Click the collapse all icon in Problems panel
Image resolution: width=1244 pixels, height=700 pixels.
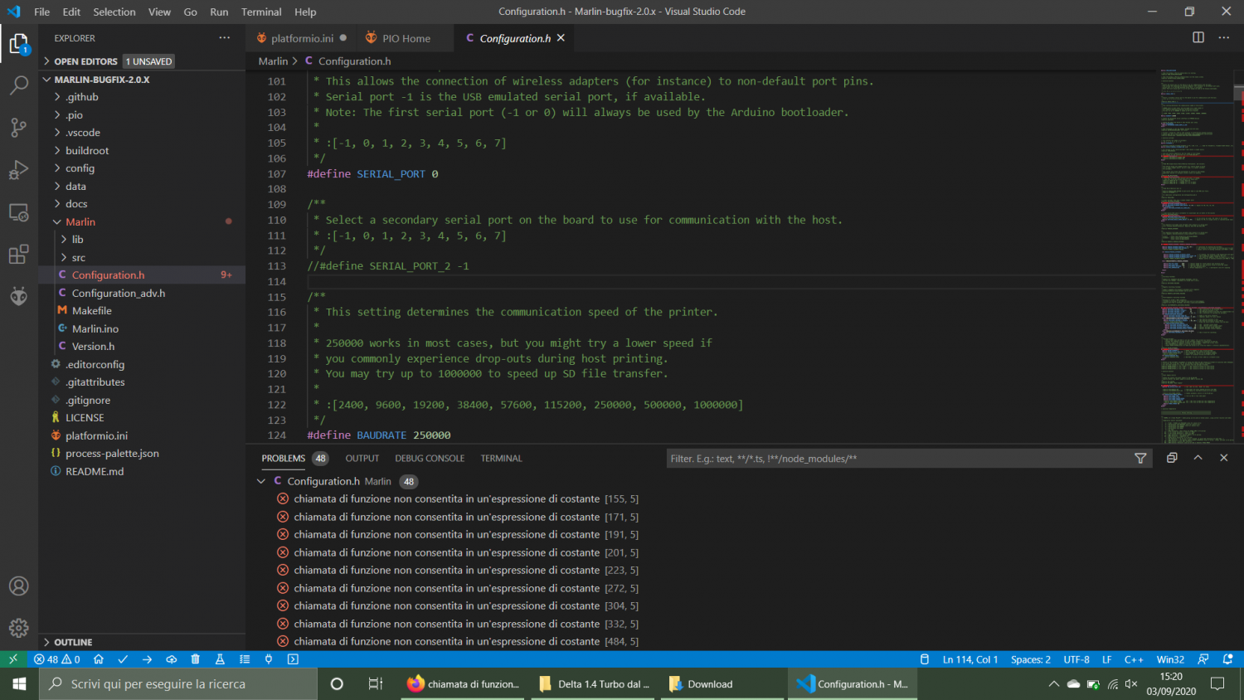point(1172,458)
